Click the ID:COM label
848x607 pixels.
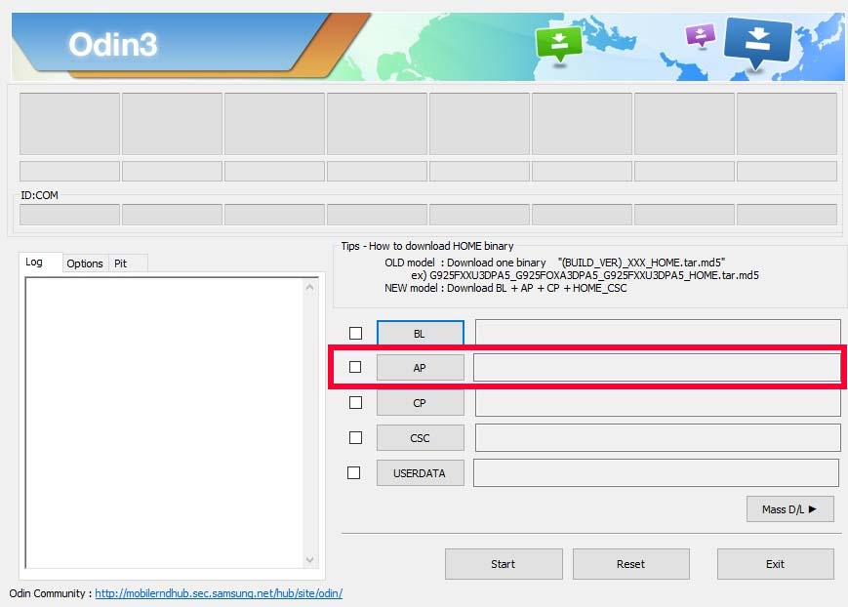39,195
